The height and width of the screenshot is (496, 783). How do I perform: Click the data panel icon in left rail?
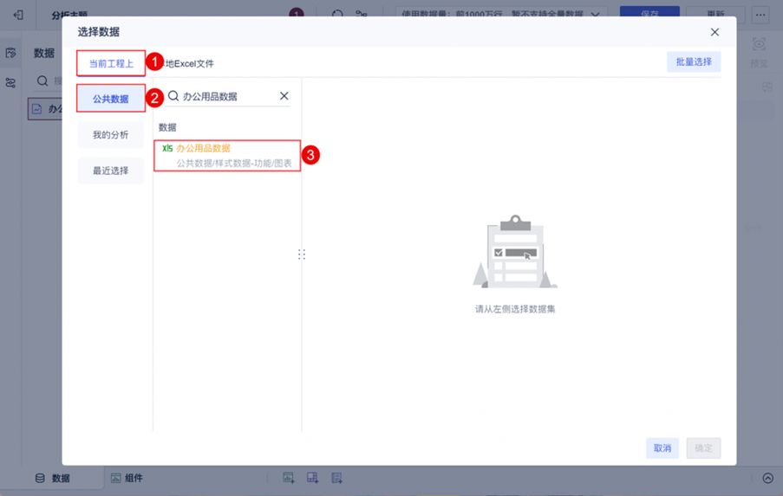tap(10, 52)
